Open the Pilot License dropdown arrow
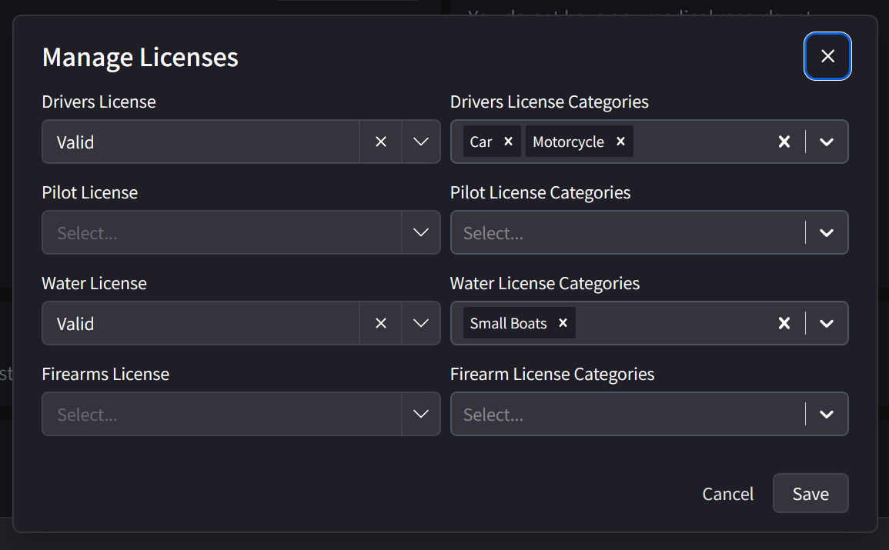This screenshot has width=889, height=550. (x=421, y=232)
